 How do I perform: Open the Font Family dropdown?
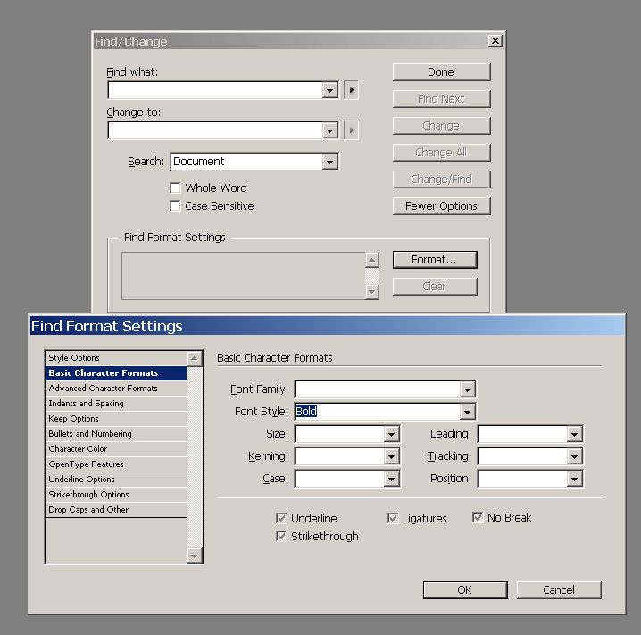467,389
